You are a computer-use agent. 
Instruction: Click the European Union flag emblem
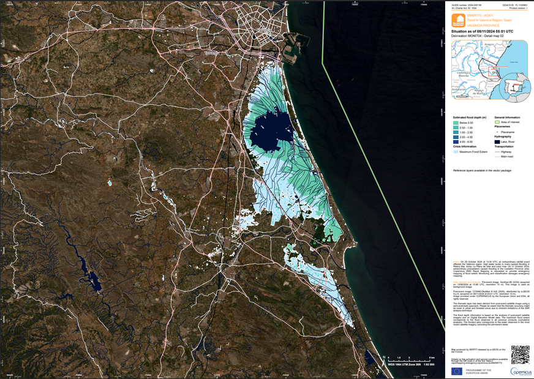click(x=457, y=371)
